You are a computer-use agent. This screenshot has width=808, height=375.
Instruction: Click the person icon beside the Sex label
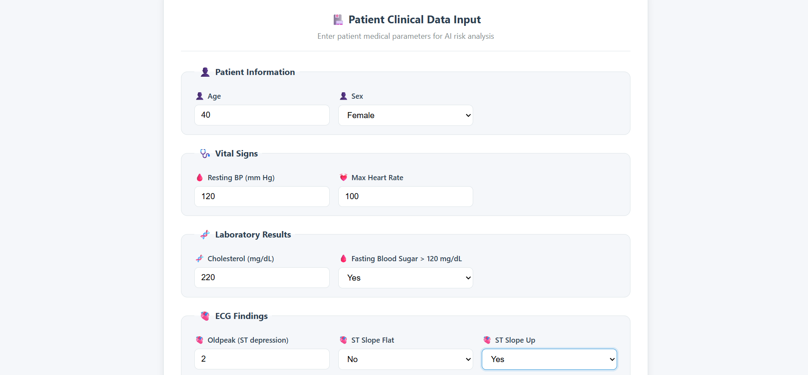pyautogui.click(x=343, y=96)
